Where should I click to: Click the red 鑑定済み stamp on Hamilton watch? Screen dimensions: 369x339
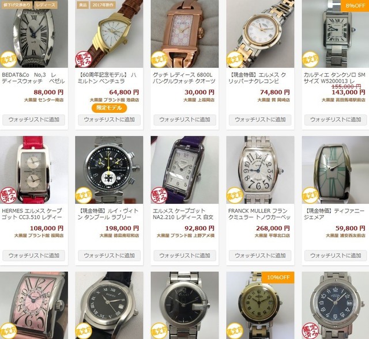tap(83, 59)
